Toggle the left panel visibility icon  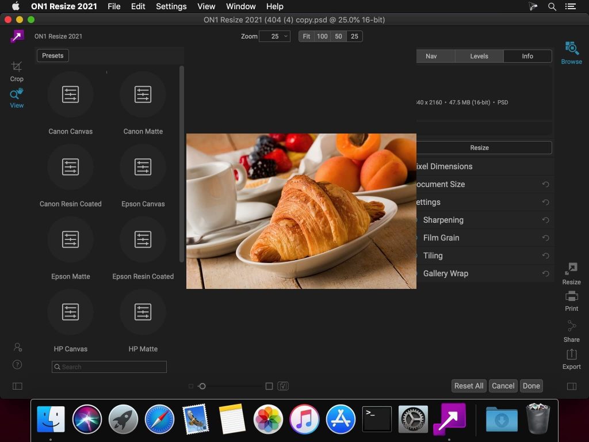click(x=17, y=386)
